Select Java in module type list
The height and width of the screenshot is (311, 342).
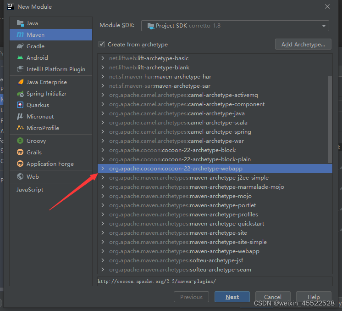tap(51, 23)
